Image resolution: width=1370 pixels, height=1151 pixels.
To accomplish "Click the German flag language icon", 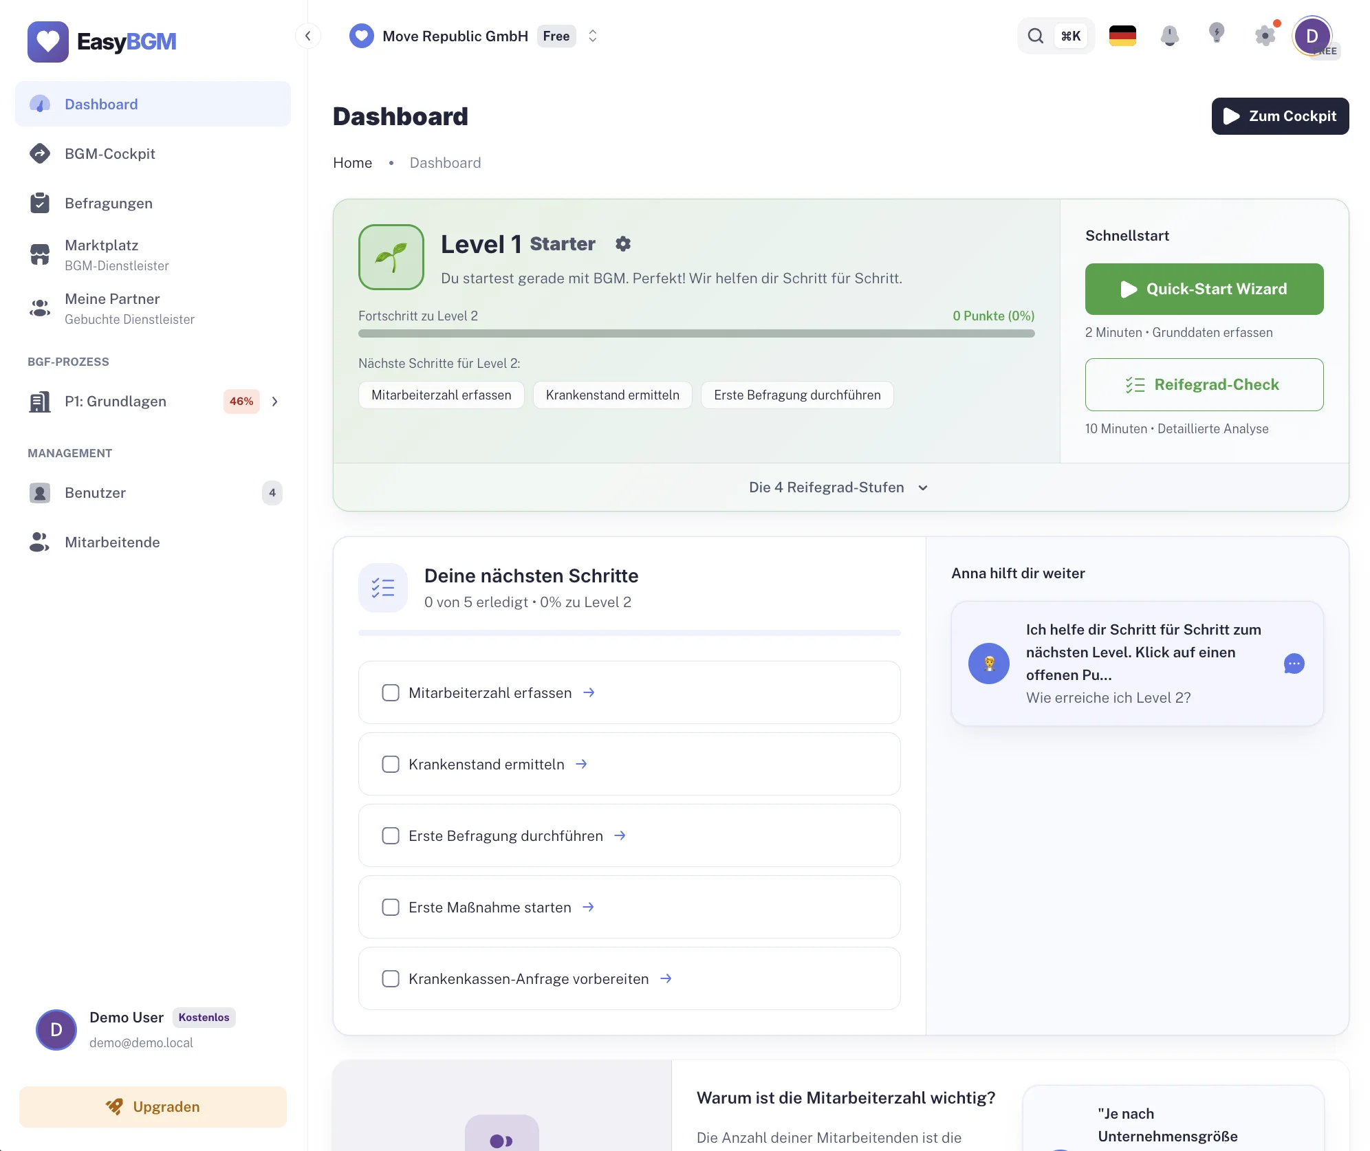I will (1122, 36).
